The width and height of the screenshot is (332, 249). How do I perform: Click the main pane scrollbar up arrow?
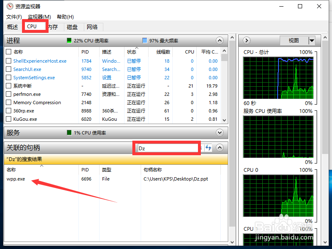pos(232,37)
